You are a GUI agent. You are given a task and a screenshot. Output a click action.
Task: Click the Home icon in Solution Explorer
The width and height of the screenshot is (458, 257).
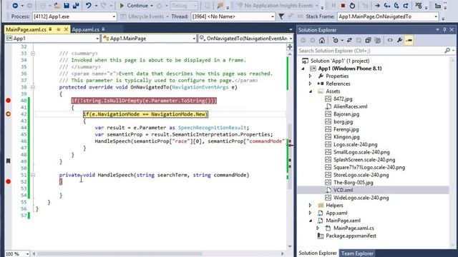coord(321,40)
